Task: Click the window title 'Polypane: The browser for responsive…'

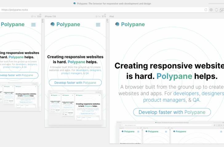Action: point(114,4)
